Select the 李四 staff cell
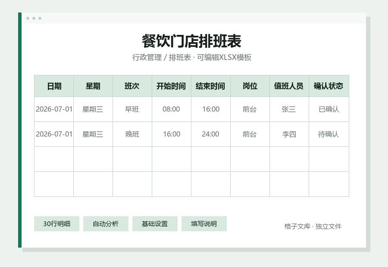The height and width of the screenshot is (267, 388). click(x=289, y=134)
